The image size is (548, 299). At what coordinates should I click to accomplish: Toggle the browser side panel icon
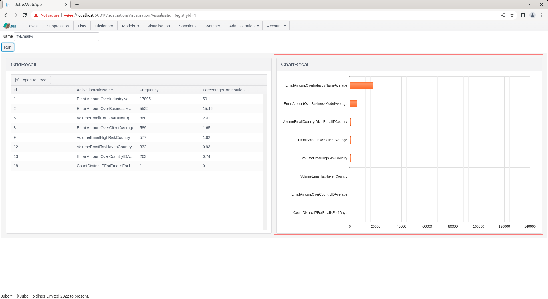coord(523,15)
